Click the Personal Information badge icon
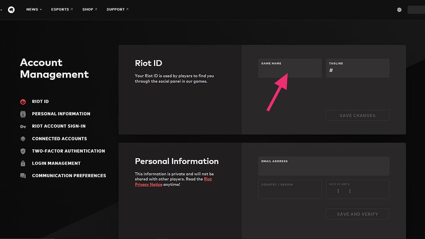Viewport: 425px width, 239px height. (23, 114)
